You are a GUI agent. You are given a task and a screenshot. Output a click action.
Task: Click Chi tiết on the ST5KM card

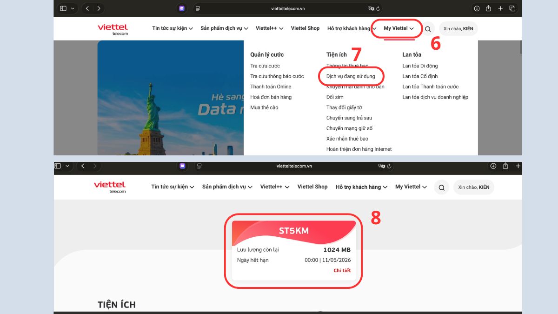(342, 271)
